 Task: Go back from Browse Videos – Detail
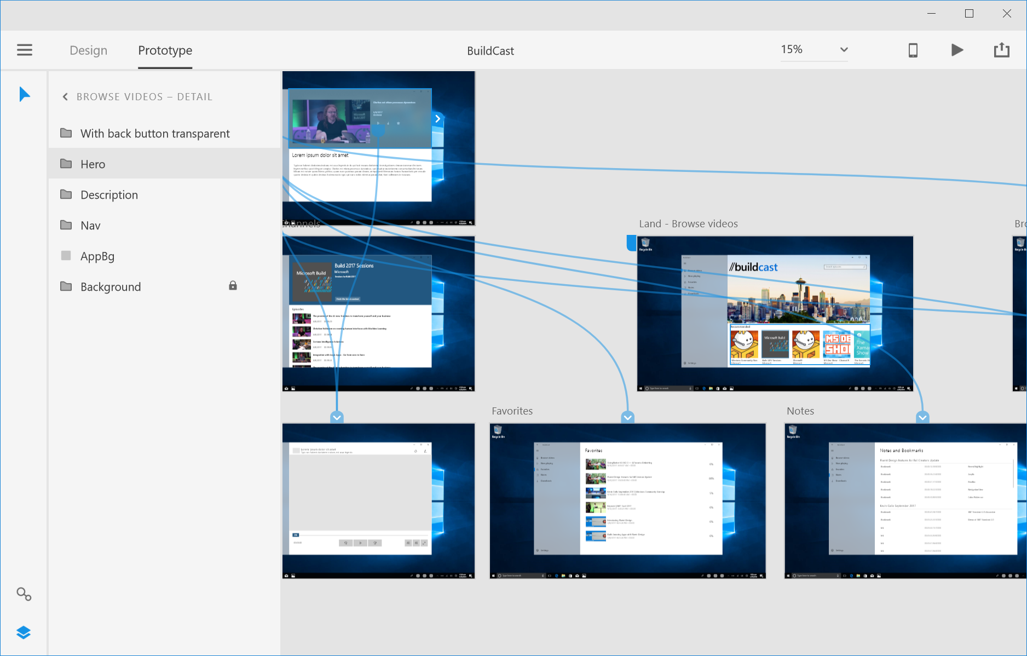click(x=65, y=97)
